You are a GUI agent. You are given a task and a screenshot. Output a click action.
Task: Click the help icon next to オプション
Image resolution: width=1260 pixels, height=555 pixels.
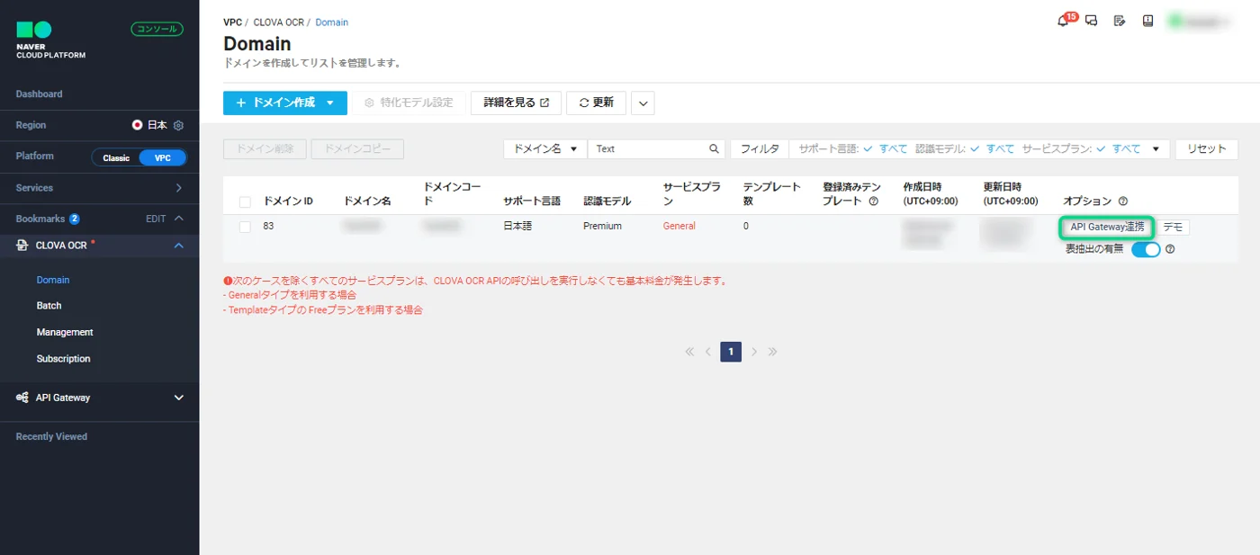click(1122, 201)
